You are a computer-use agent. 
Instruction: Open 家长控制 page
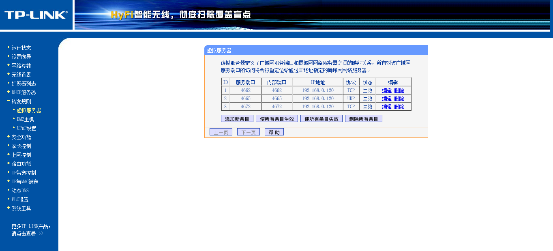(21, 146)
